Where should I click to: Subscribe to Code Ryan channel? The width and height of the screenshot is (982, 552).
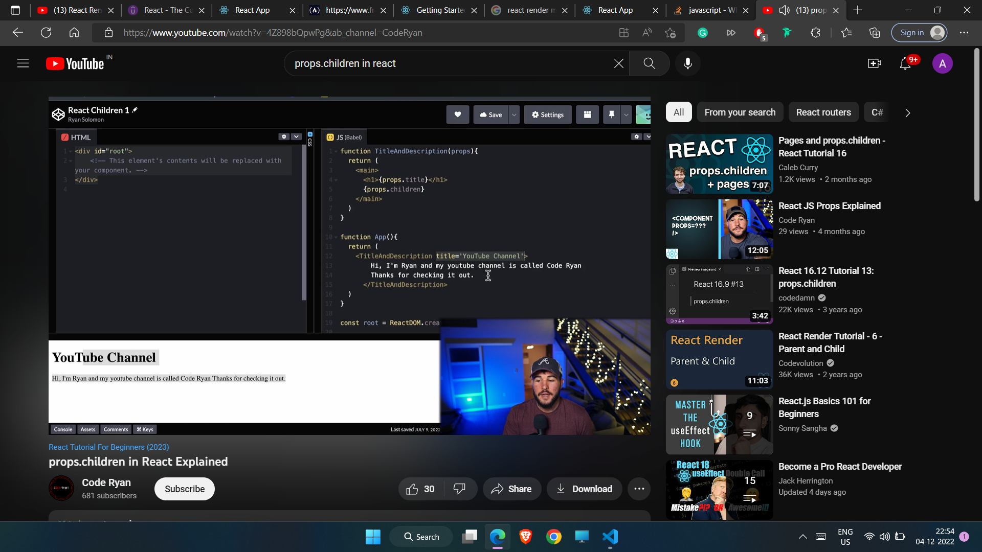point(185,489)
